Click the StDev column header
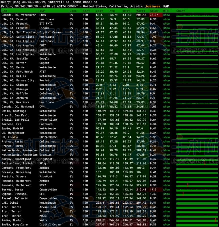This screenshot has height=227, width=219. click(154, 11)
